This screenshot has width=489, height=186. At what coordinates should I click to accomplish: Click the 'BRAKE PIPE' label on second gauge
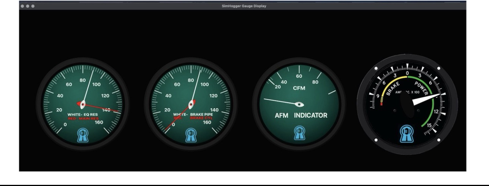[x=202, y=114]
